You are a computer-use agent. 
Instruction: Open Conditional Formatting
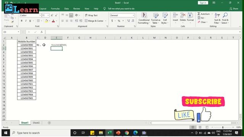[144, 18]
